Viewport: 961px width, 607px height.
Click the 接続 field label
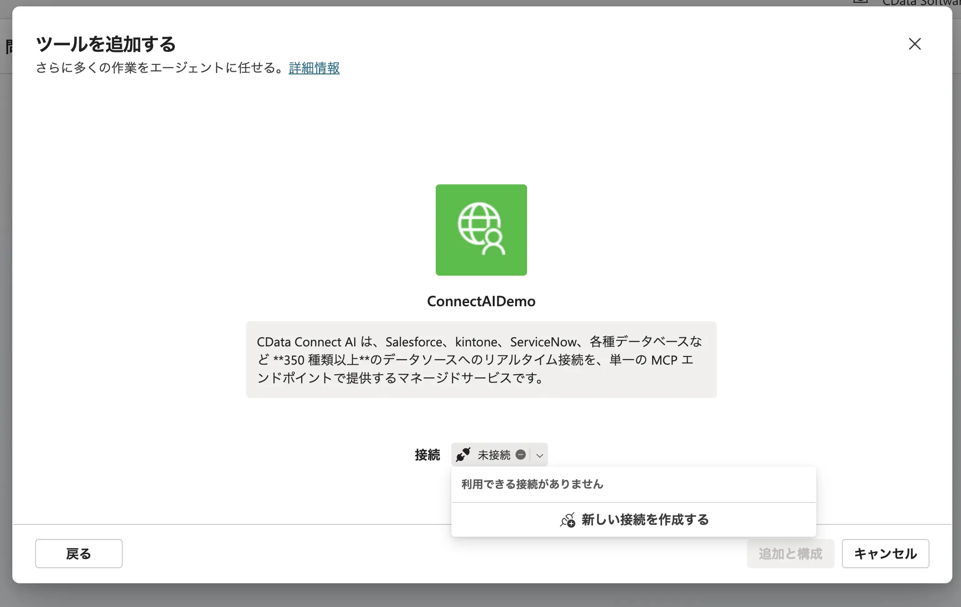[428, 455]
